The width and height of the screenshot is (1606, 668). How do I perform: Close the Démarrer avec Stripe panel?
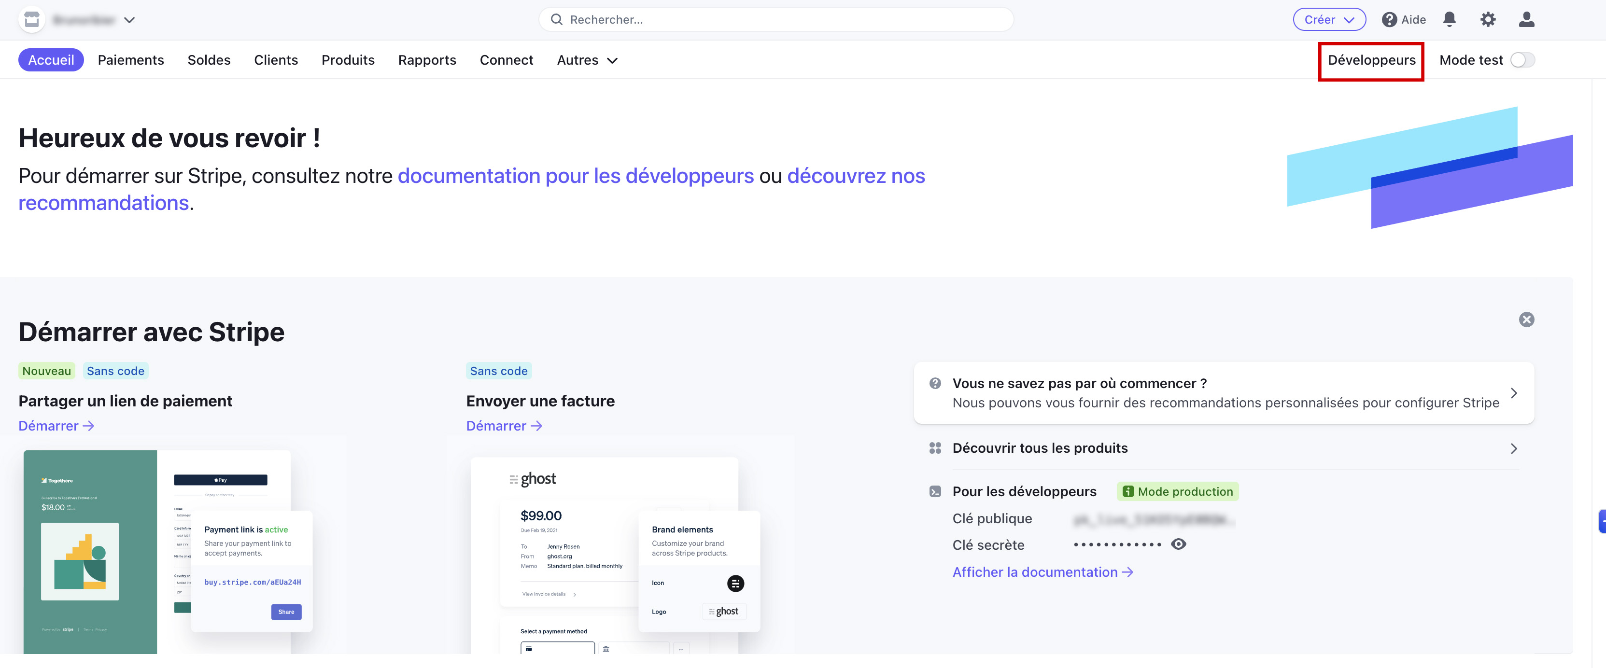(x=1526, y=320)
